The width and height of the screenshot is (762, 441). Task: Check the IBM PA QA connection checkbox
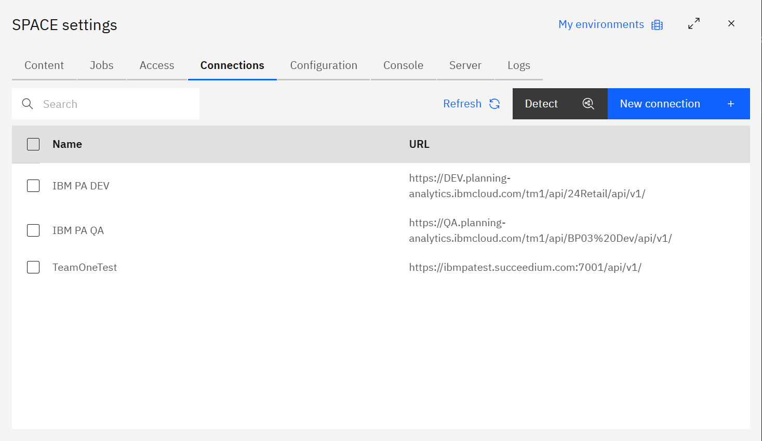(33, 230)
